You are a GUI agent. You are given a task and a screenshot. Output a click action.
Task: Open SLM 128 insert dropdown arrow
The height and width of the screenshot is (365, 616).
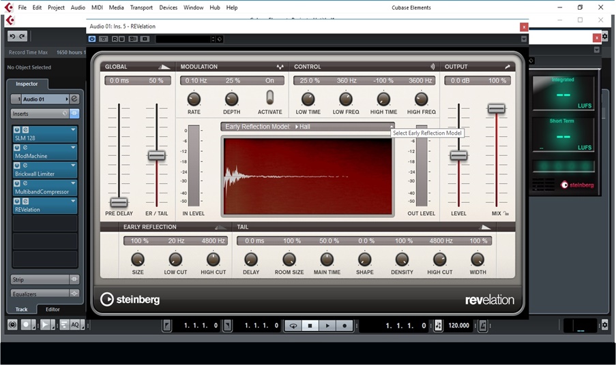pos(73,129)
